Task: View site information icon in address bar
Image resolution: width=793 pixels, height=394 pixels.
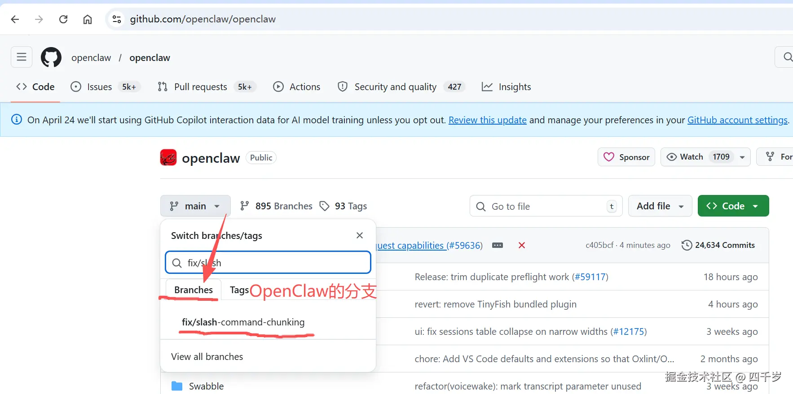Action: point(117,19)
